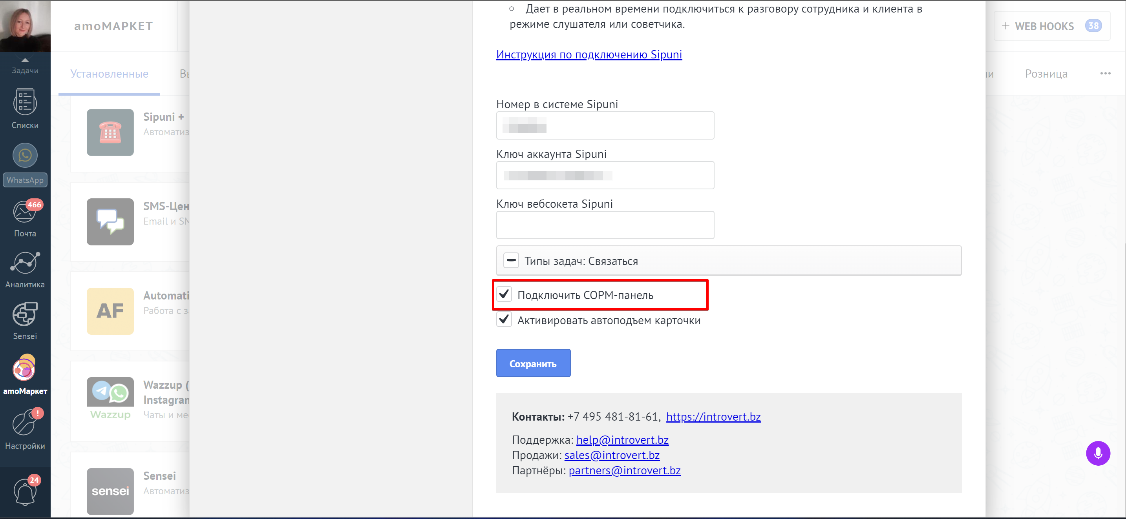The height and width of the screenshot is (519, 1126).
Task: Click the sales@introvert.bz email link
Action: click(x=612, y=455)
